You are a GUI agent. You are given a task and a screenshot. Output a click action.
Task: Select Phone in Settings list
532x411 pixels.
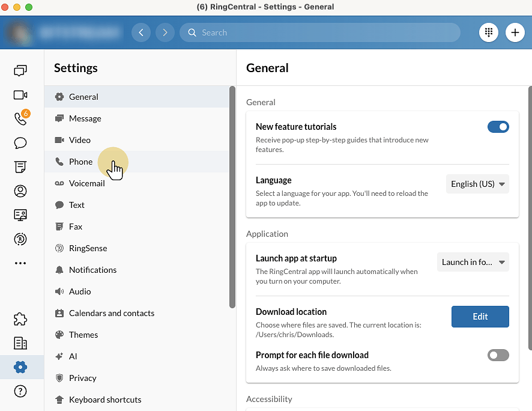80,162
